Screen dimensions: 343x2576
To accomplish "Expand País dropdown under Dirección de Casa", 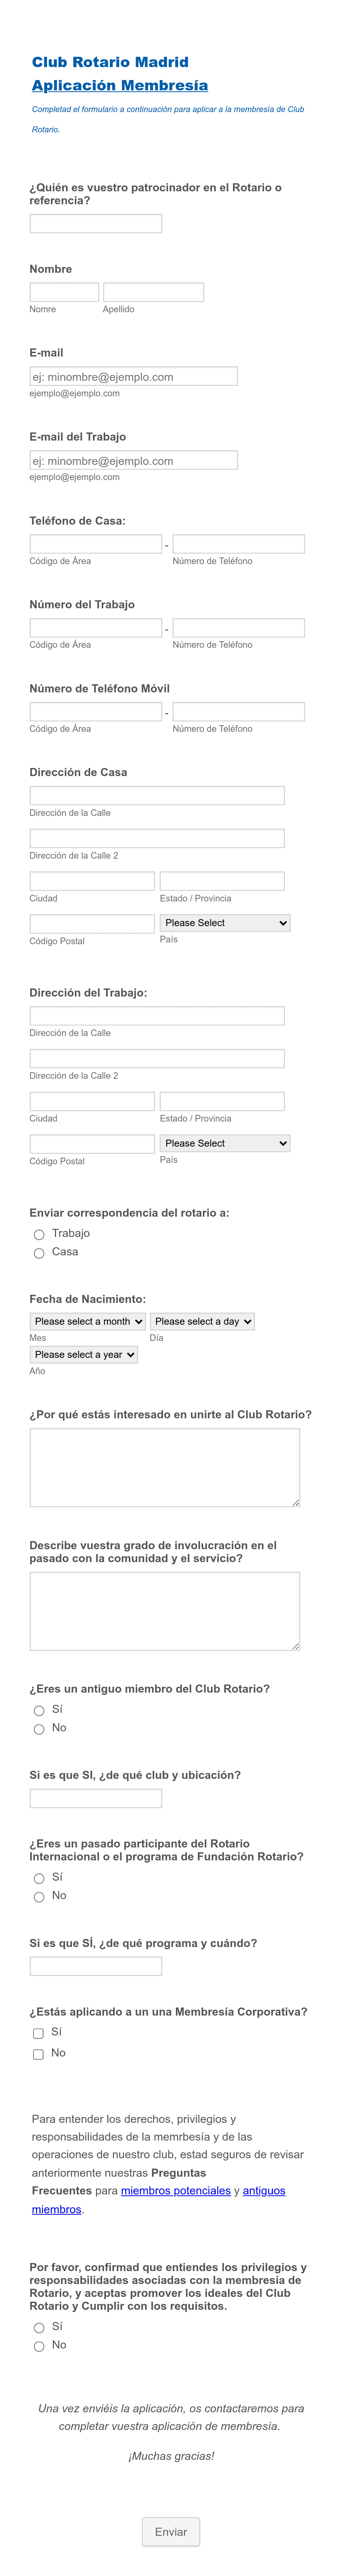I will pos(225,923).
